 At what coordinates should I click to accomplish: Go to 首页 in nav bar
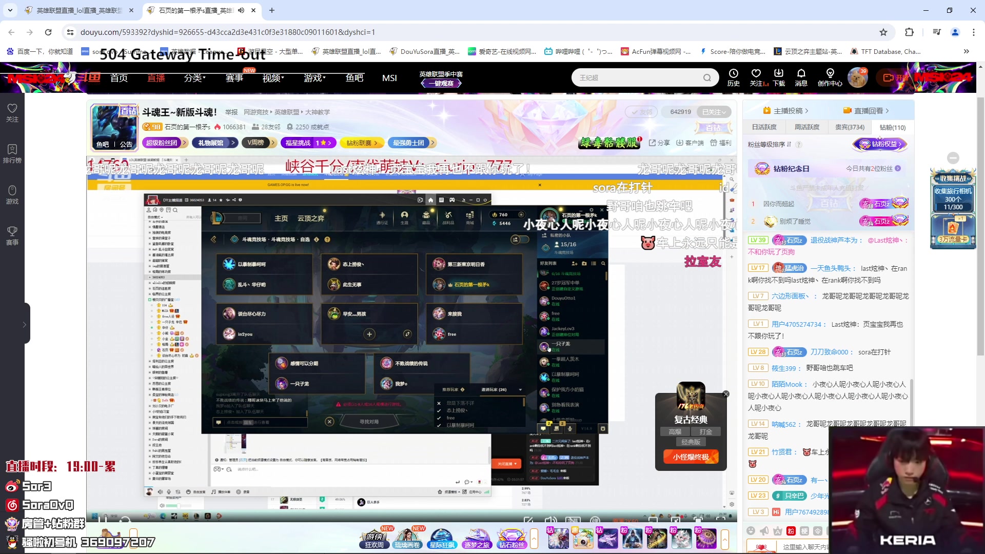pos(119,78)
